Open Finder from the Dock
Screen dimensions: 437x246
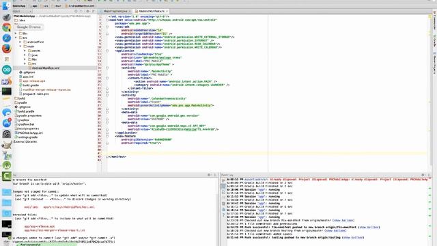tap(6, 5)
